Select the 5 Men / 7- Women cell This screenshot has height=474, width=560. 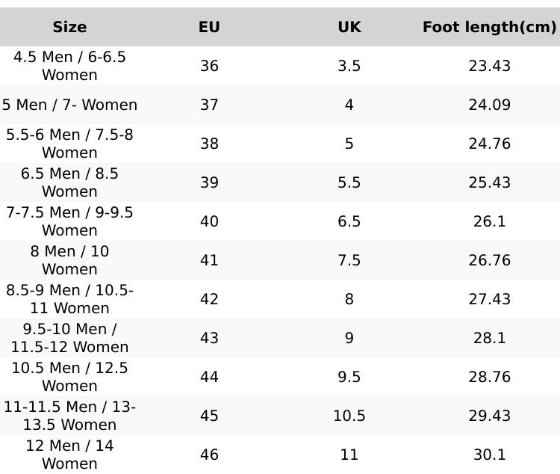(69, 105)
